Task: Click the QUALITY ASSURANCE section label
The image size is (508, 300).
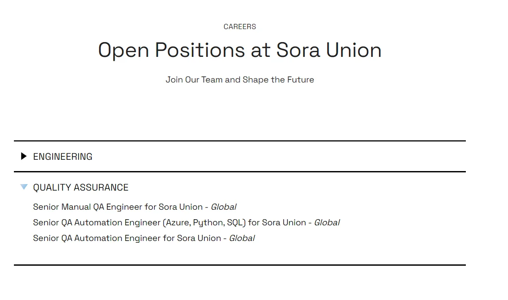Action: pyautogui.click(x=81, y=188)
